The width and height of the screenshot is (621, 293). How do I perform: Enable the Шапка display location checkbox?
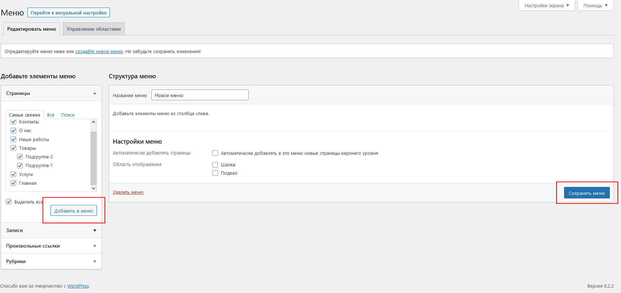point(215,165)
